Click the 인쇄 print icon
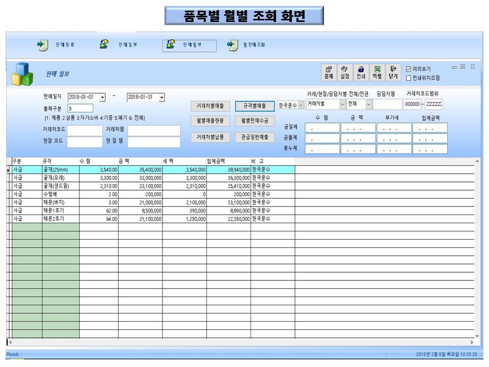Viewport: 489px width, 367px height. pyautogui.click(x=361, y=72)
